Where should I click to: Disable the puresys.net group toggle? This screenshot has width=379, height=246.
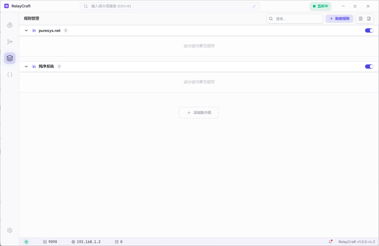tap(369, 30)
